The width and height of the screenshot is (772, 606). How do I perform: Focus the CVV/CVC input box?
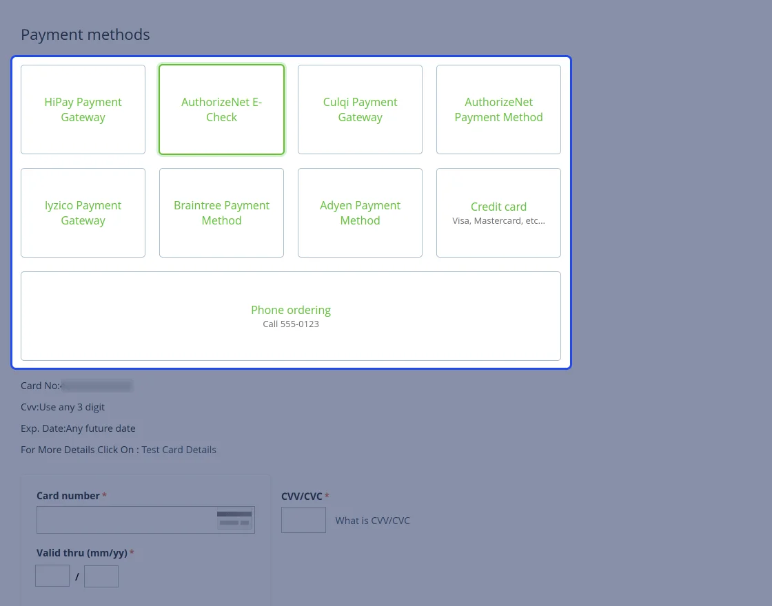[x=303, y=520]
